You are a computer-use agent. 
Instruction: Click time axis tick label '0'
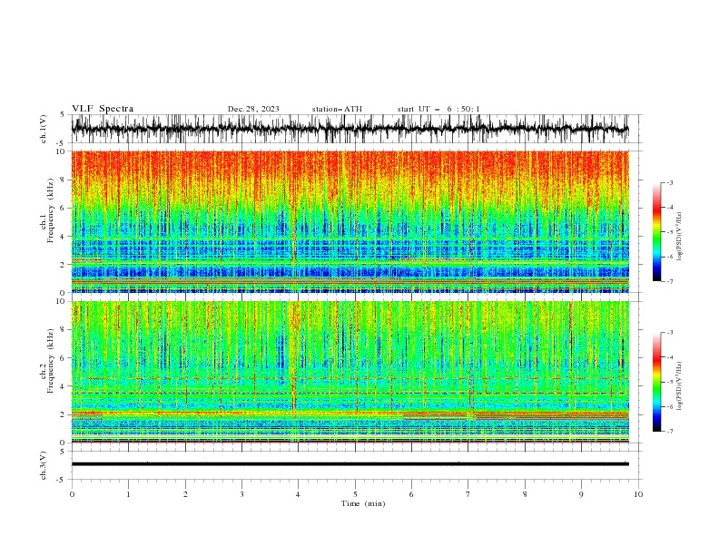(72, 494)
